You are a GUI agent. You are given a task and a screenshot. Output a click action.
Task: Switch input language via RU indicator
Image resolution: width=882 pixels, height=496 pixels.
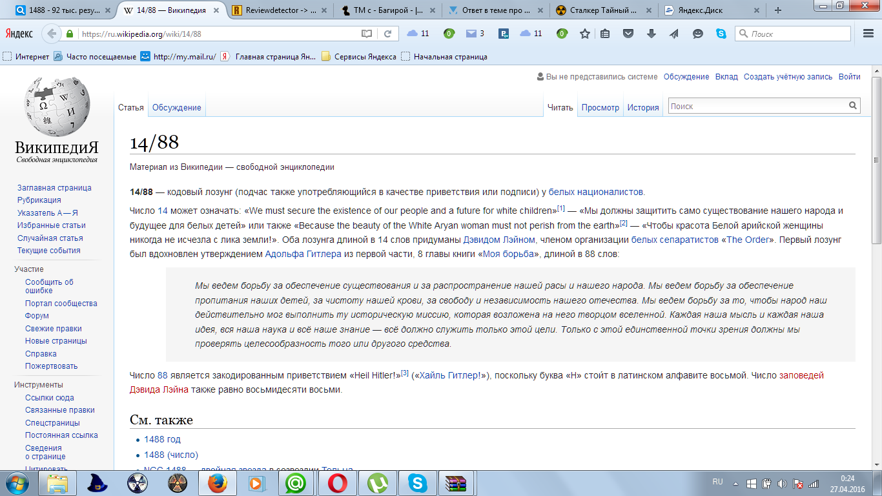717,482
